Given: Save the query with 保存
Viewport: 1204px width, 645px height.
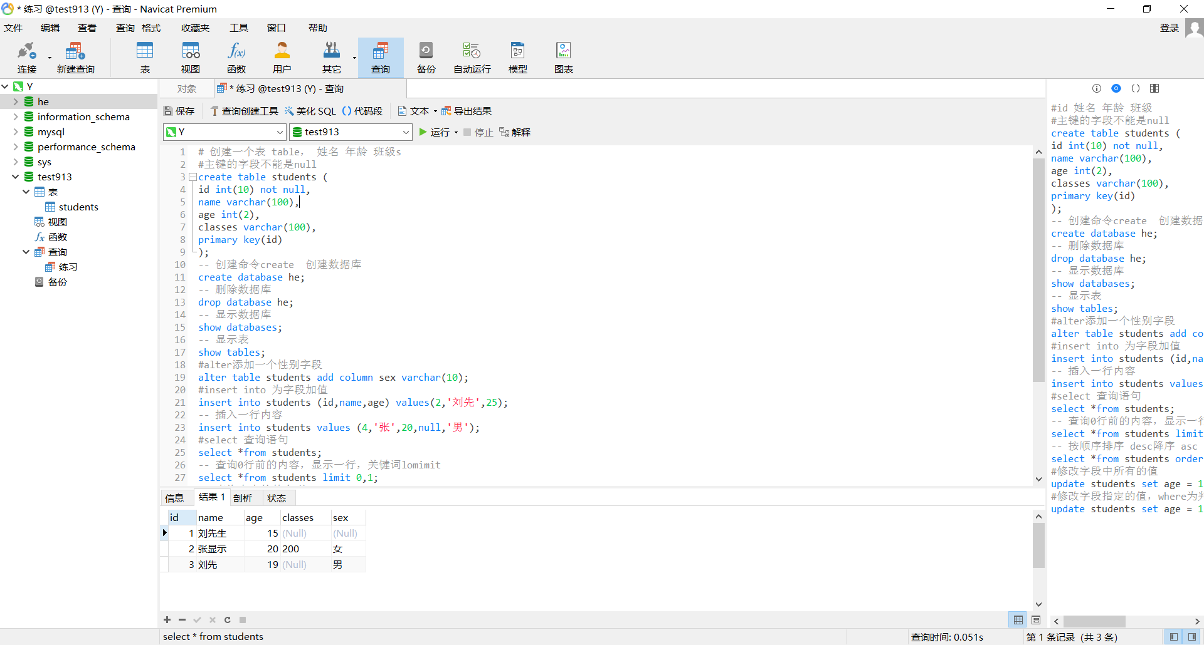Looking at the screenshot, I should tap(179, 111).
